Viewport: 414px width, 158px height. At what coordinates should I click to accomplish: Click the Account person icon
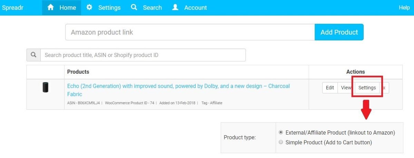175,7
